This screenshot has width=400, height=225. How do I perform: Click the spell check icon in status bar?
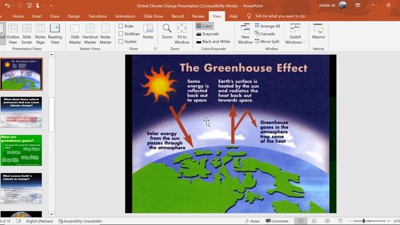click(x=19, y=221)
